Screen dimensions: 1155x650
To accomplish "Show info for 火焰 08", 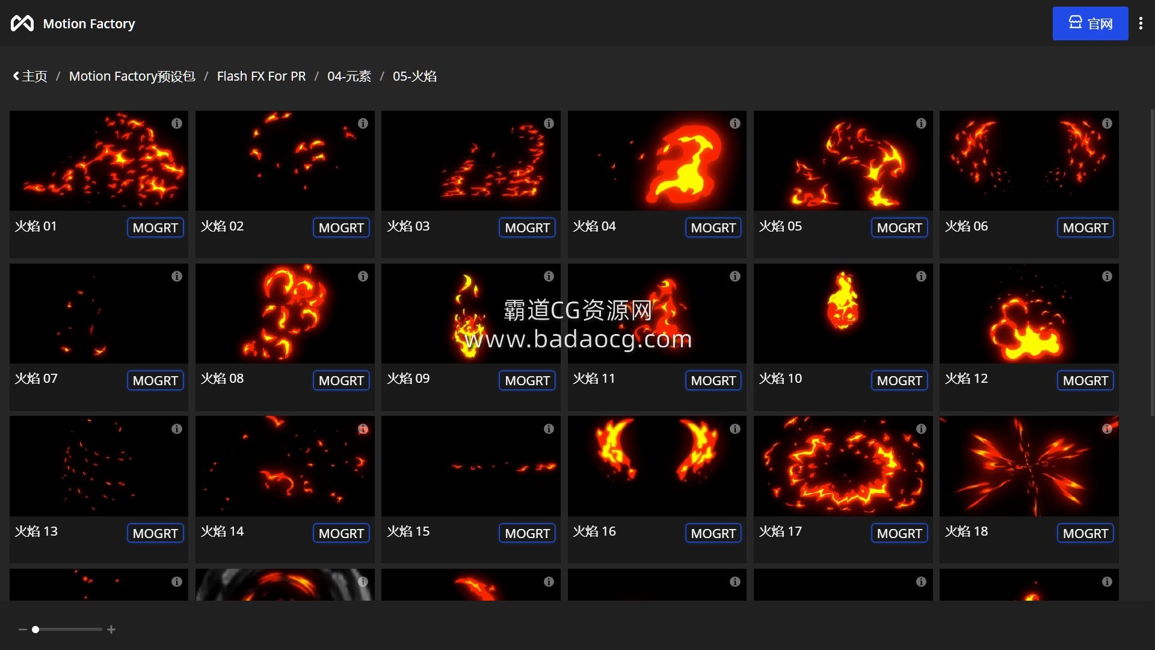I will pyautogui.click(x=363, y=276).
